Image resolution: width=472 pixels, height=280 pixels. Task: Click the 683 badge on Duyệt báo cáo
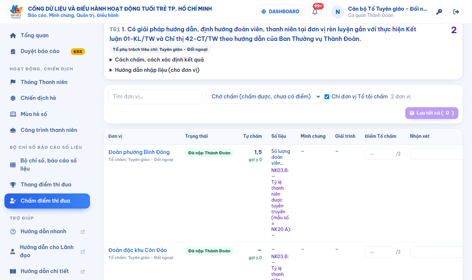(78, 52)
